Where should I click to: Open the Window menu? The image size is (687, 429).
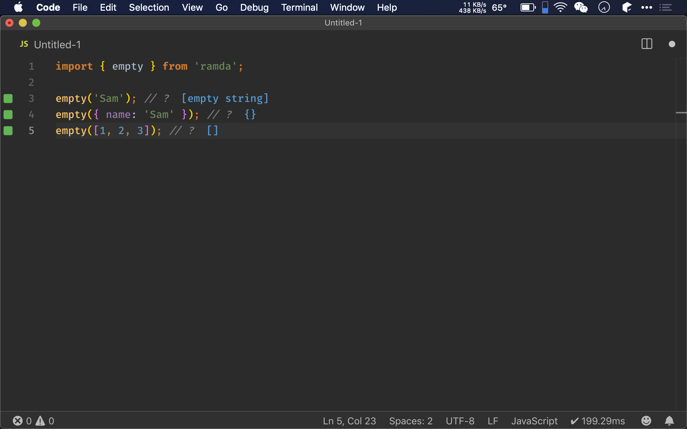tap(347, 7)
